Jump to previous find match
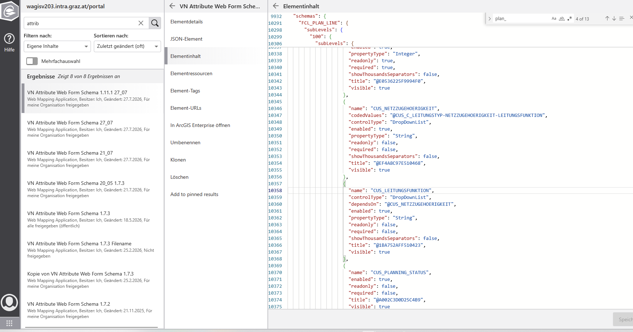633x332 pixels. click(607, 19)
